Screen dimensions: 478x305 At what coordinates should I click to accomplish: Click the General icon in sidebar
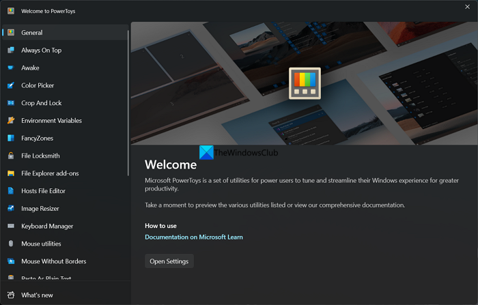click(x=11, y=32)
